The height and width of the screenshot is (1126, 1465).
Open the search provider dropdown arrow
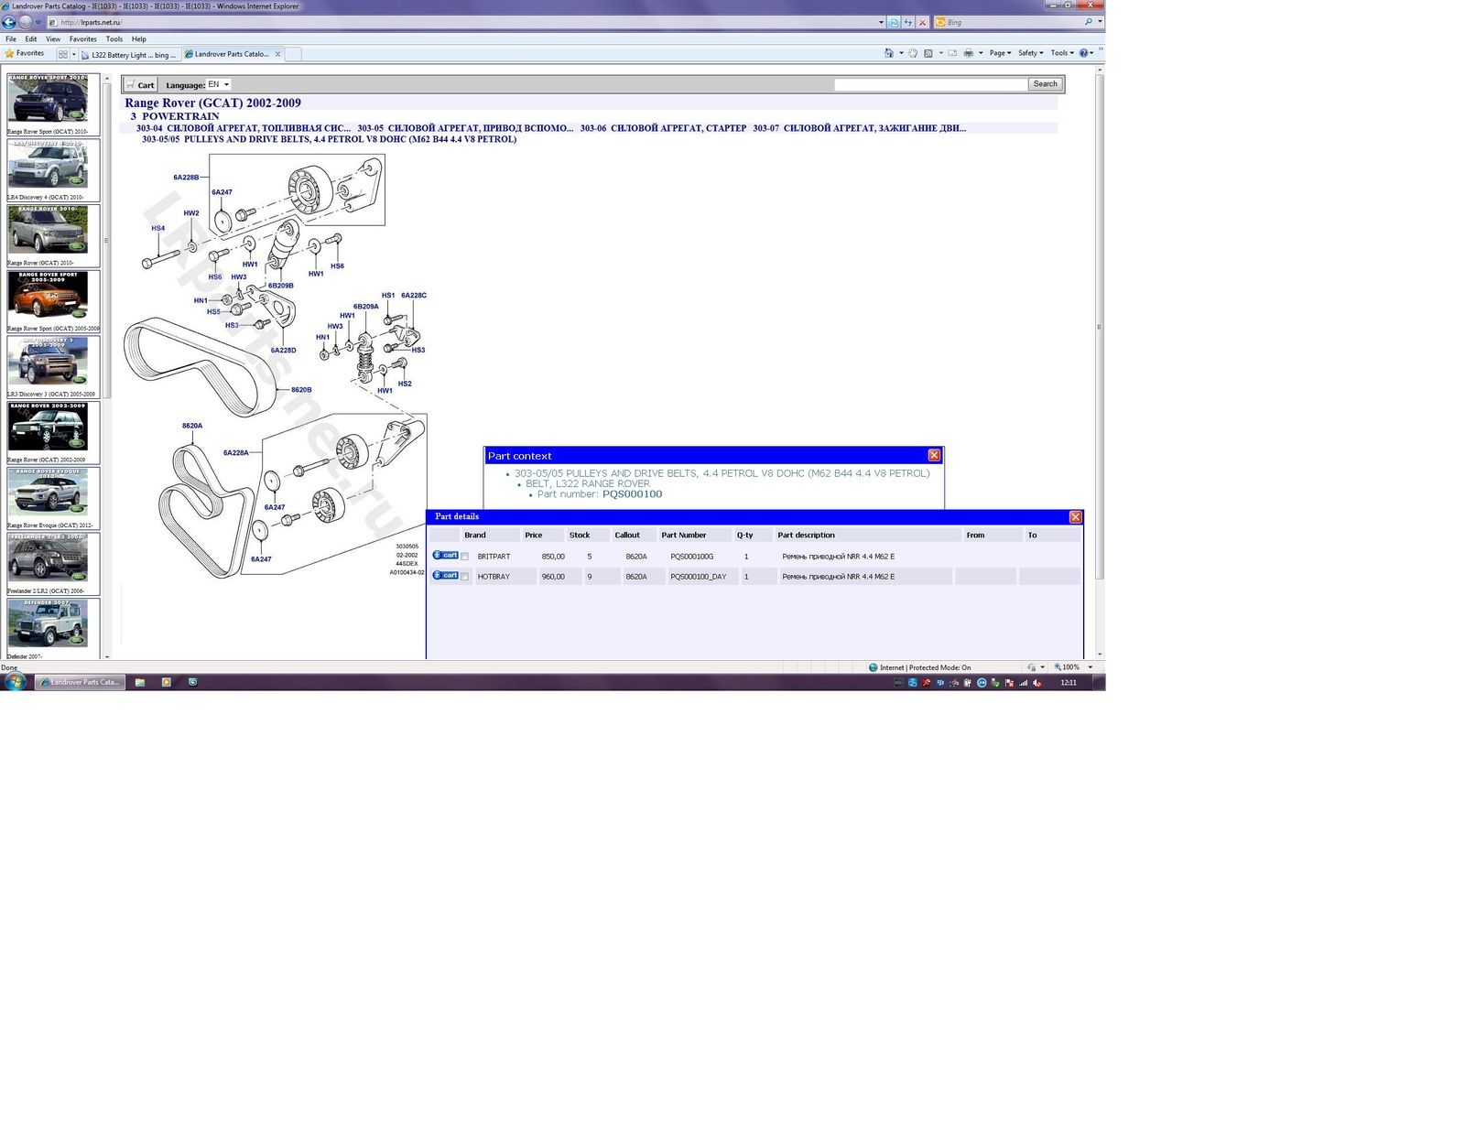(x=1100, y=22)
